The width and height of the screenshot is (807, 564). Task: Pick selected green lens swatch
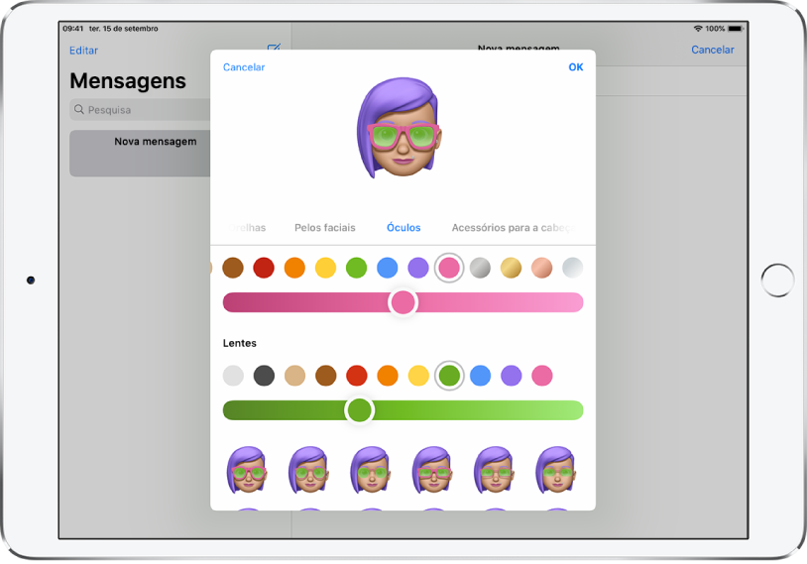(449, 376)
